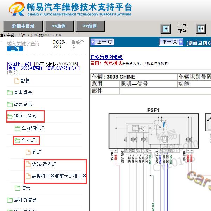The width and height of the screenshot is (211, 211).
Task: Click the 车辆 : 3008 CHINE table cell
Action: click(134, 77)
